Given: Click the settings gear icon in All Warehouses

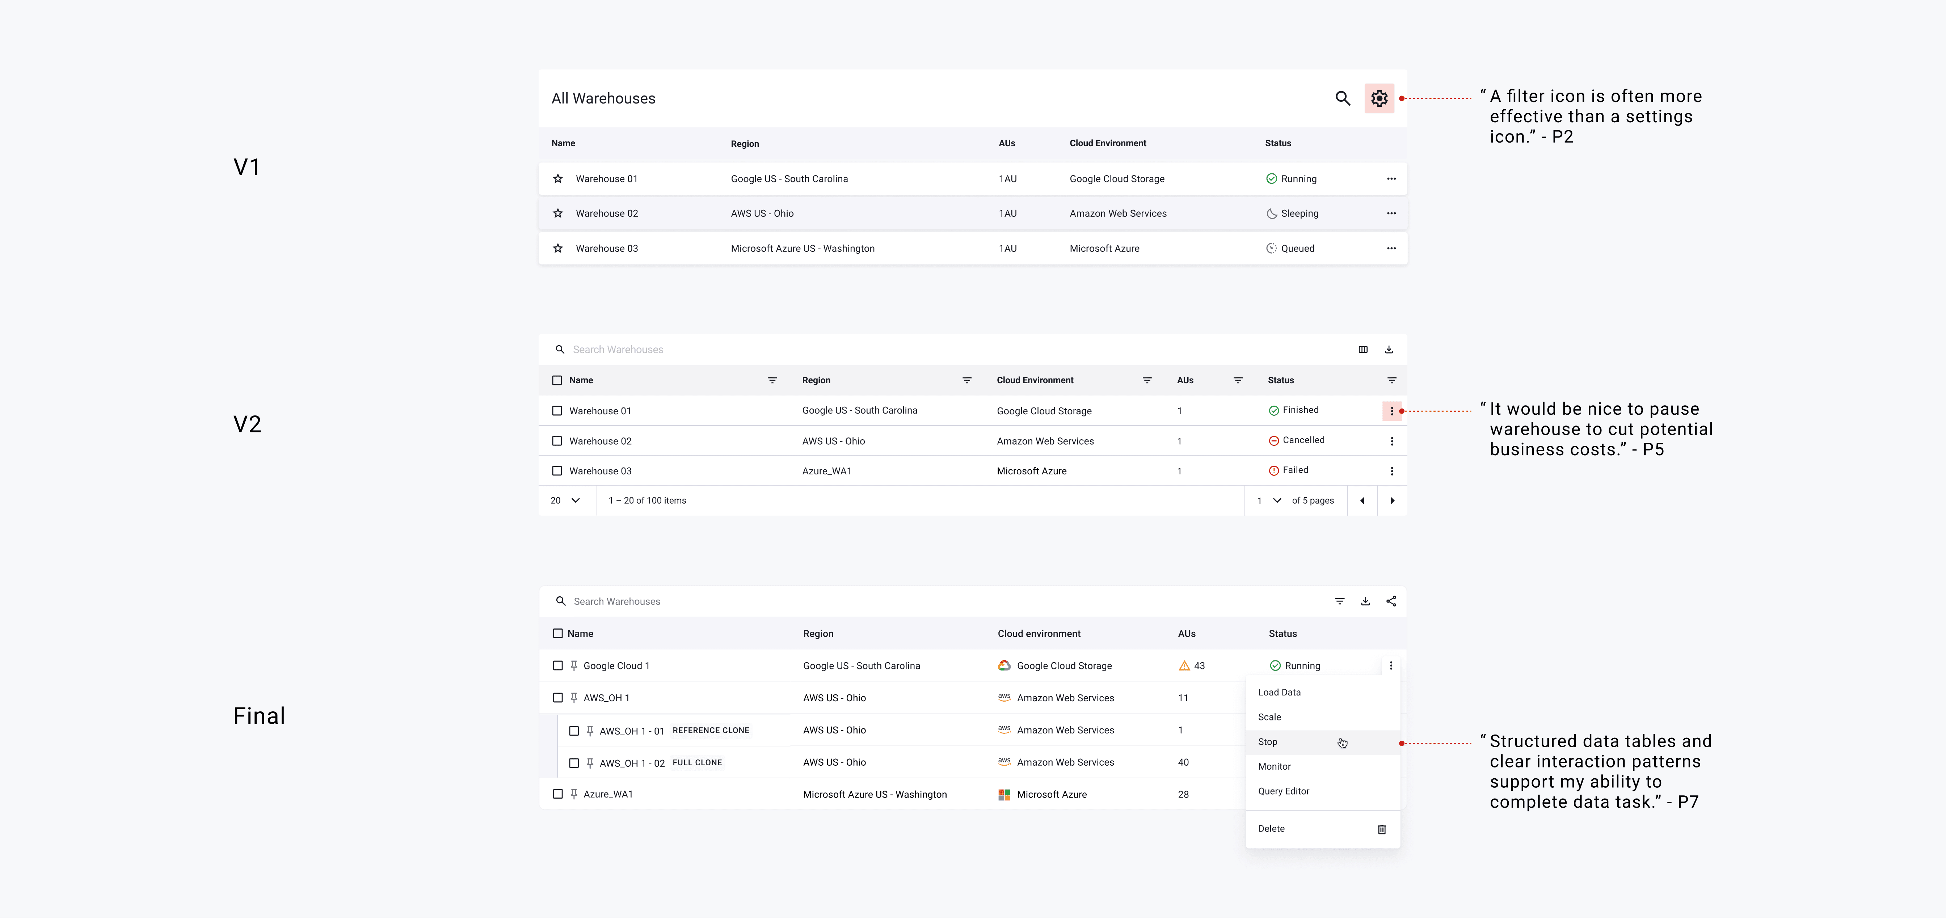Looking at the screenshot, I should (x=1379, y=98).
